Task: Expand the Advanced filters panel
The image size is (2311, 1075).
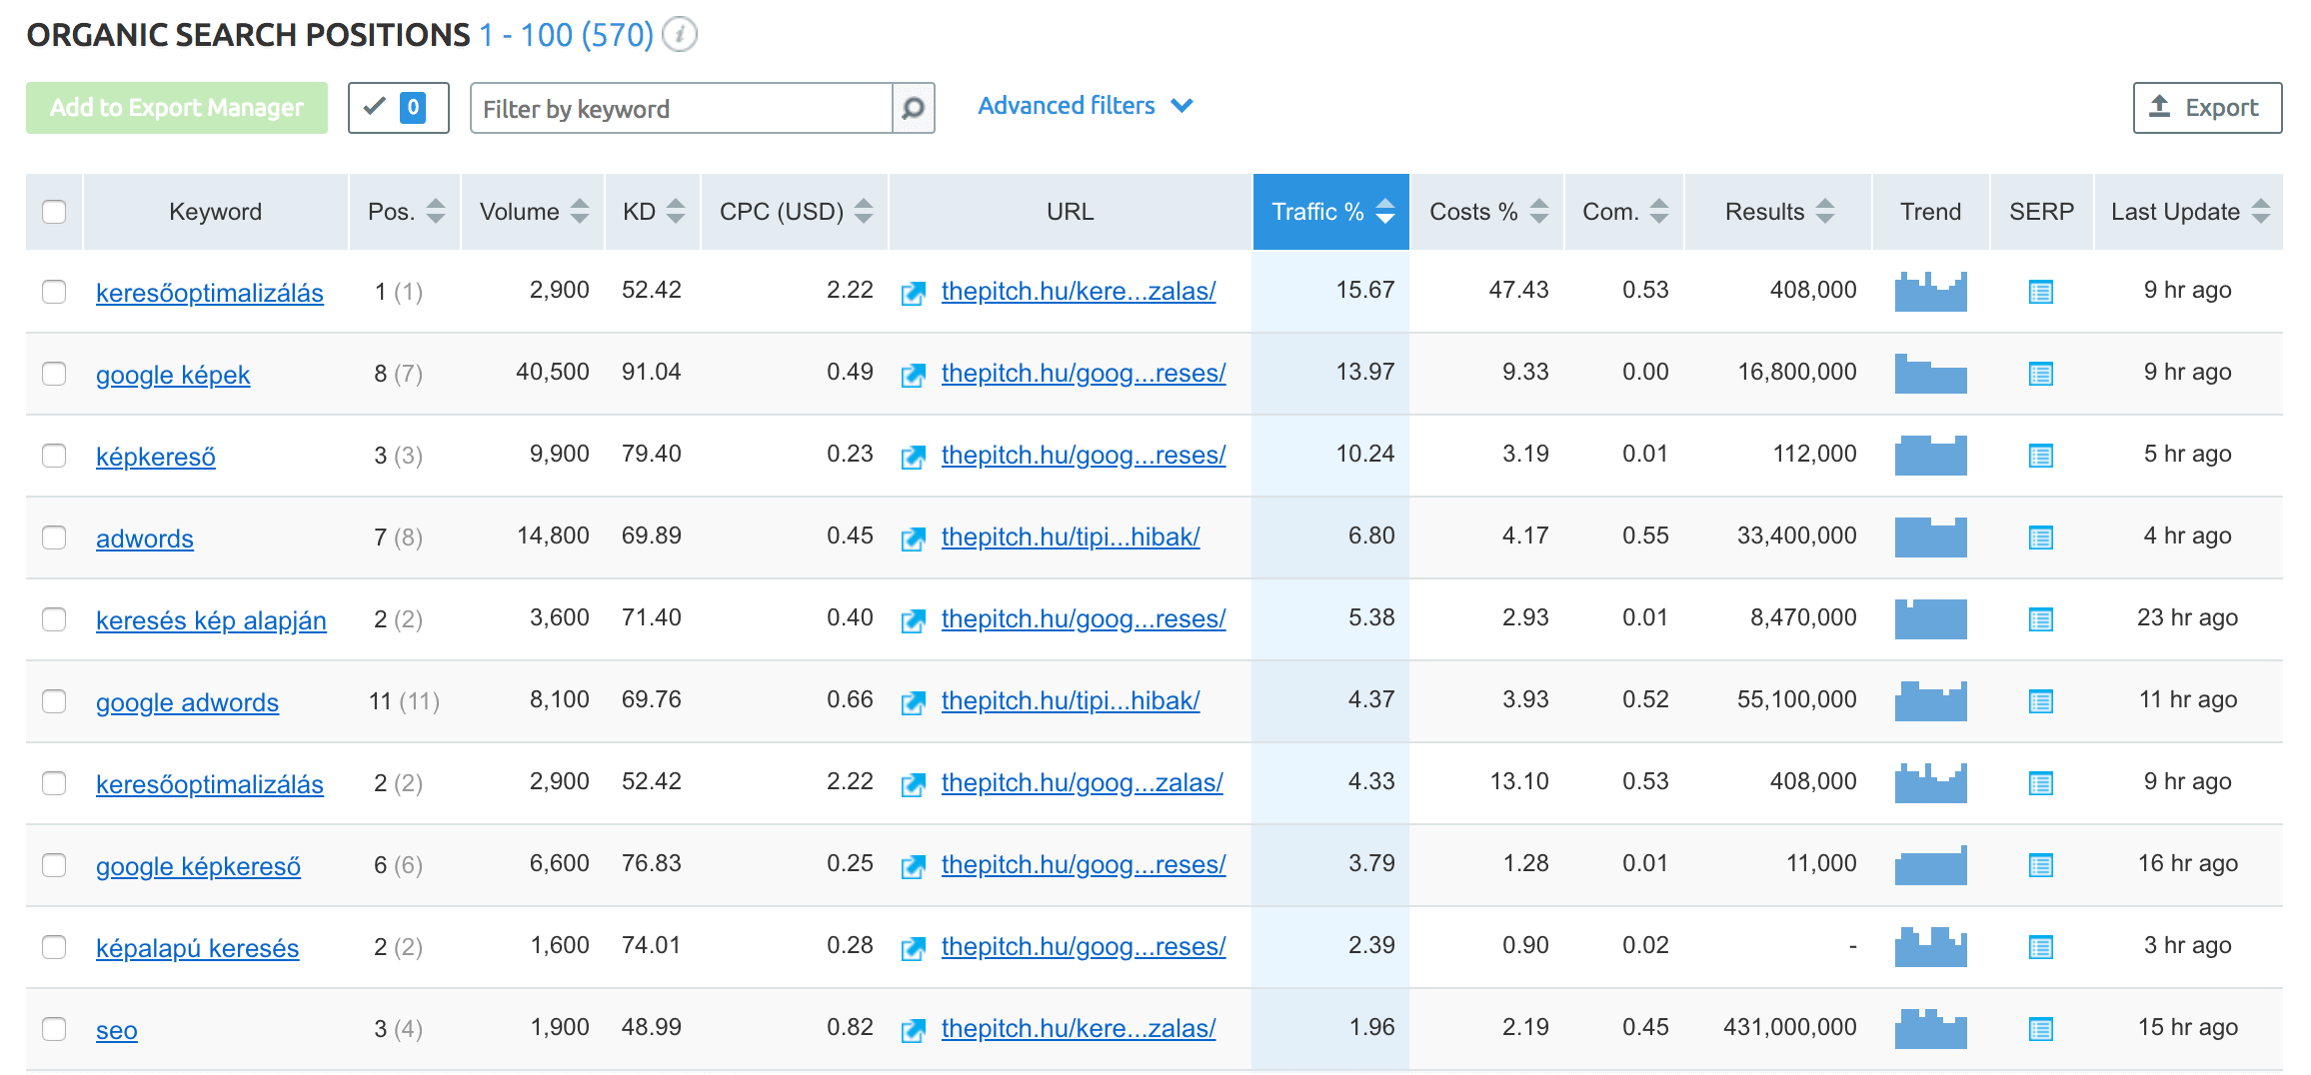Action: (1086, 106)
